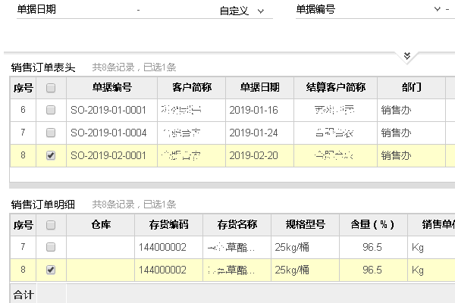This screenshot has height=303, width=455.
Task: Check the box for order SO-2019-01-0004
Action: (x=51, y=133)
